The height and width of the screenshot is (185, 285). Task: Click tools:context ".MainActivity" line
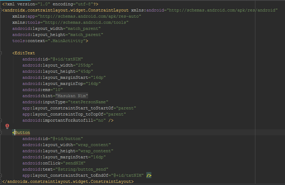50,41
